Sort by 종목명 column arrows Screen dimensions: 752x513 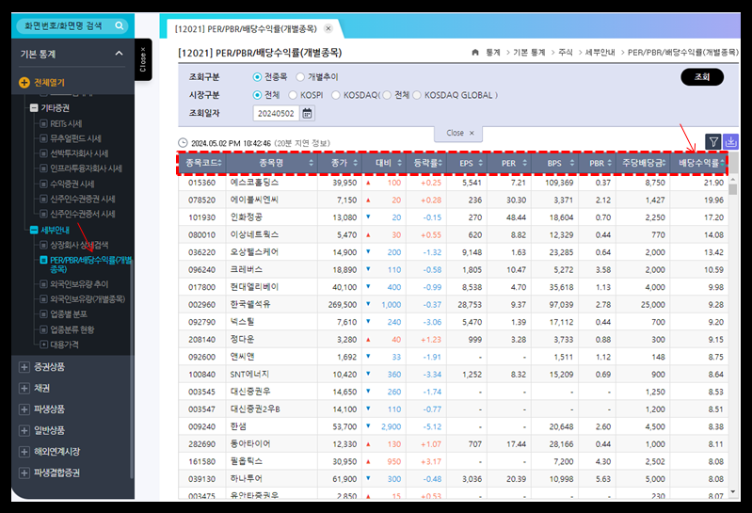pos(311,163)
